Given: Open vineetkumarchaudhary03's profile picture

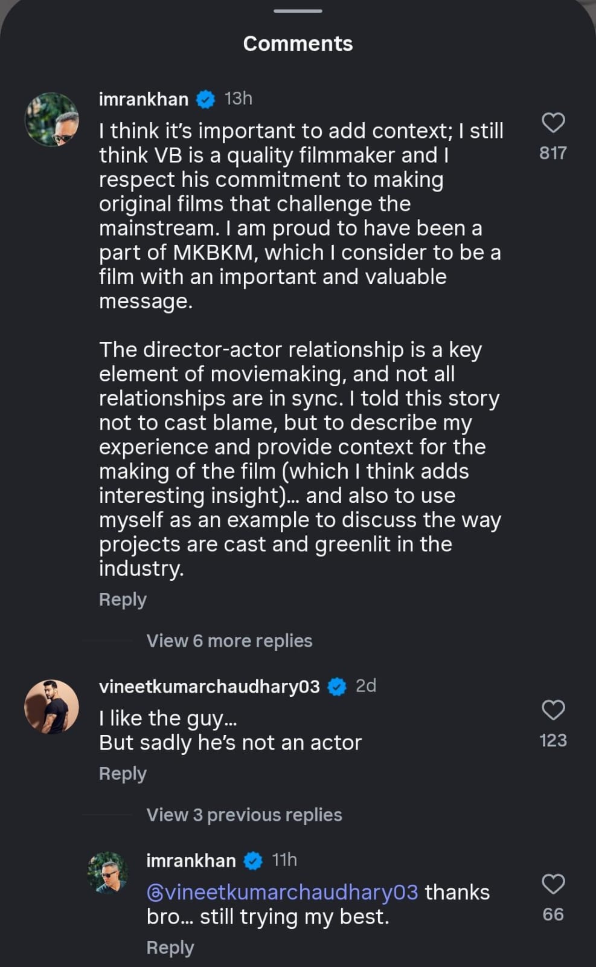Looking at the screenshot, I should [x=52, y=707].
